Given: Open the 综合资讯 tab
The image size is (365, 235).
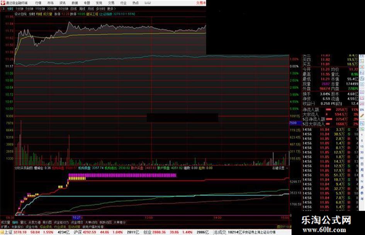Looking at the screenshot, I should coord(46,227).
